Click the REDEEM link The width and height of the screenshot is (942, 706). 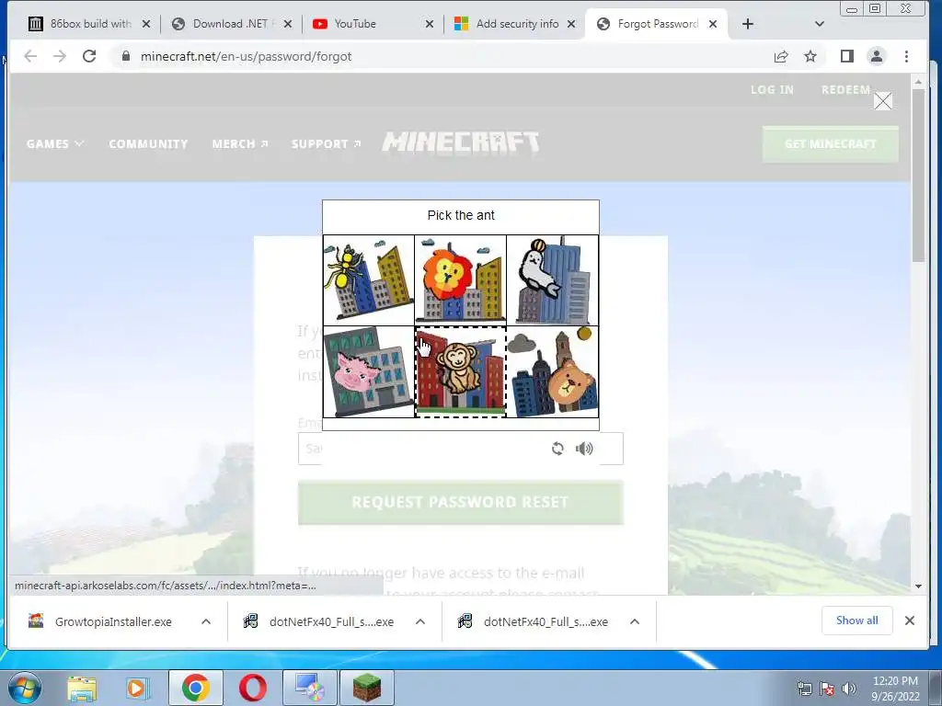pyautogui.click(x=846, y=89)
